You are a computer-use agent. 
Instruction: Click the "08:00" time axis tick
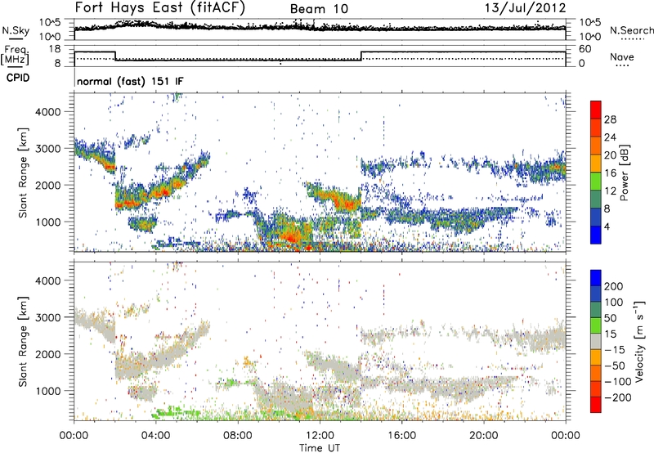tap(238, 436)
